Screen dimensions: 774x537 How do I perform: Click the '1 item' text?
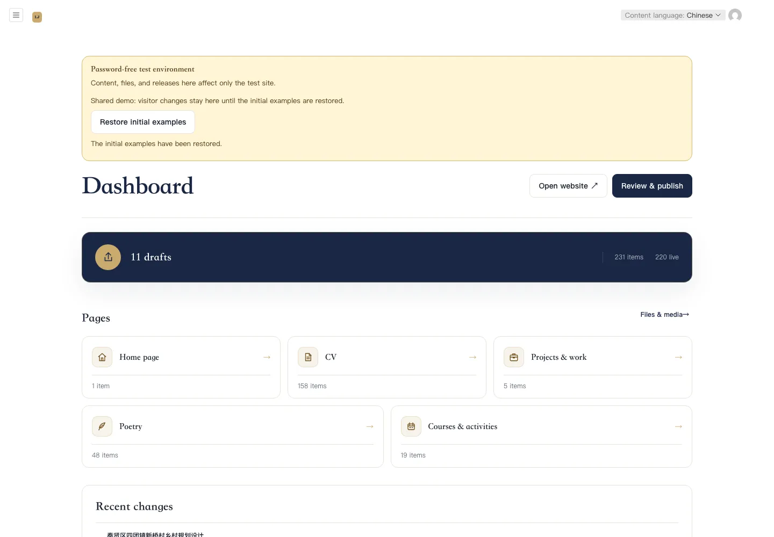tap(101, 386)
